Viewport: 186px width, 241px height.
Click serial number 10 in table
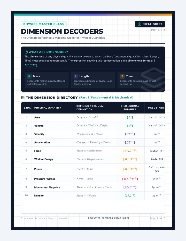26,195
